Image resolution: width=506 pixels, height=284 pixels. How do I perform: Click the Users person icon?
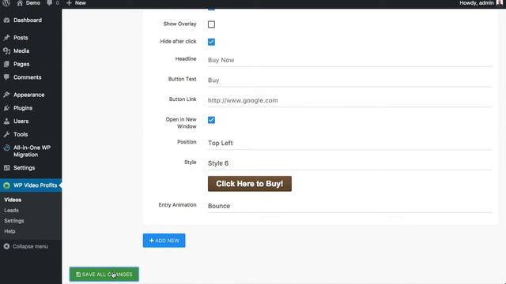(6, 121)
